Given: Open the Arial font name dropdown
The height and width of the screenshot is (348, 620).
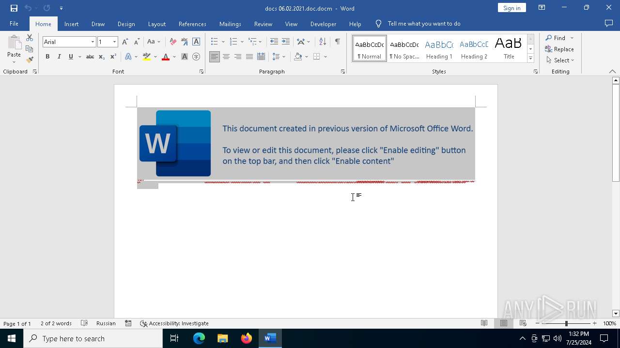Looking at the screenshot, I should 93,42.
